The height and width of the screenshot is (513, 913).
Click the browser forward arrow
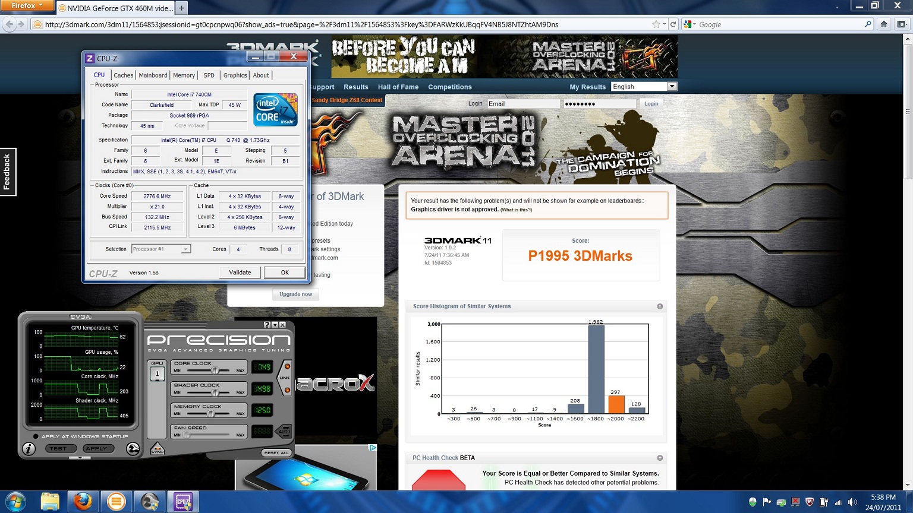(x=21, y=24)
